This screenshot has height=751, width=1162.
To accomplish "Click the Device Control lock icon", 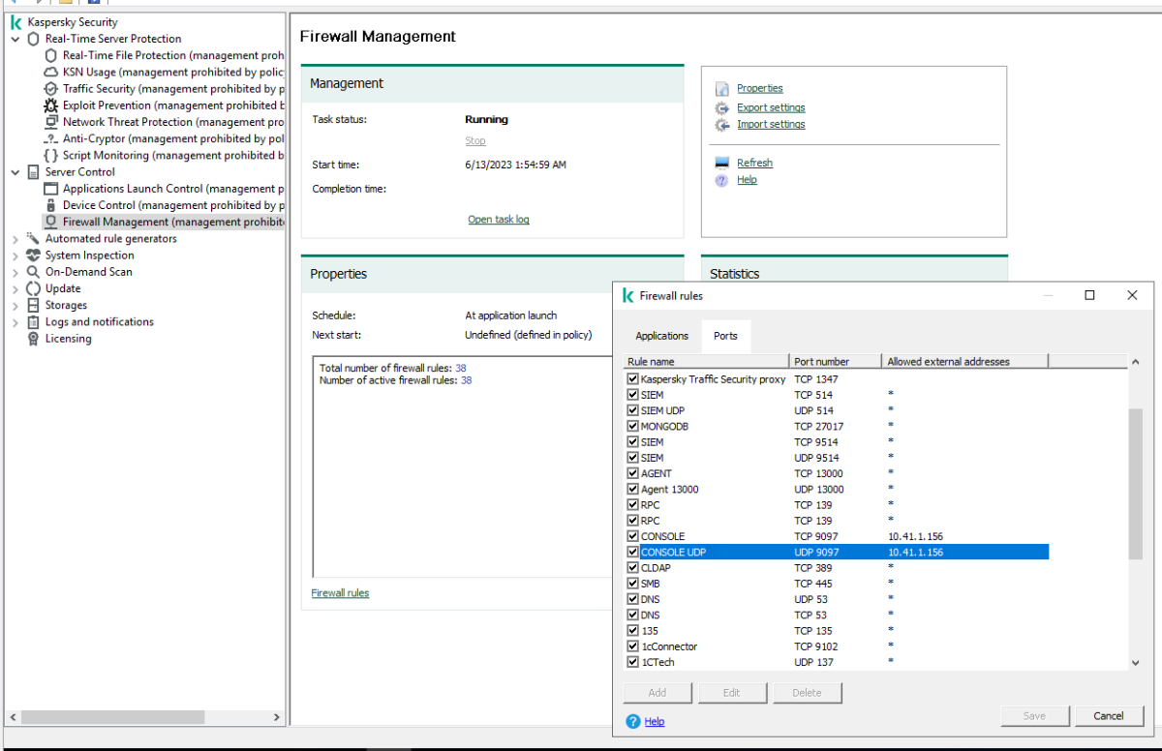I will click(51, 205).
